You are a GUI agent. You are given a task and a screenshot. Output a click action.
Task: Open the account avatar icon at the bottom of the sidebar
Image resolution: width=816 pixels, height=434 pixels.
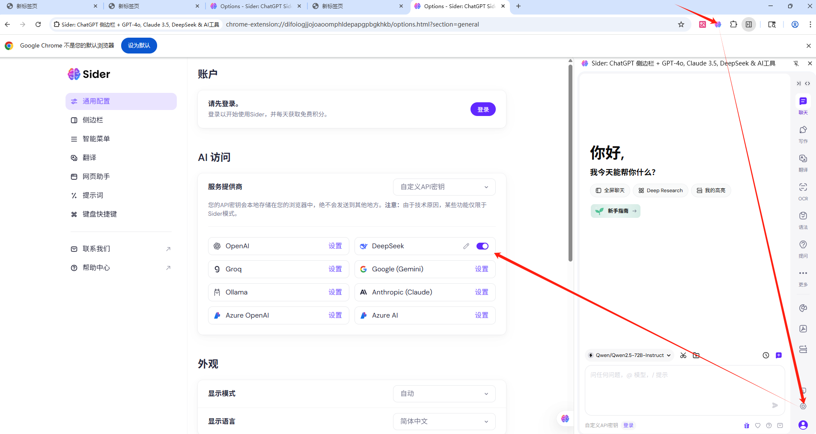tap(803, 425)
